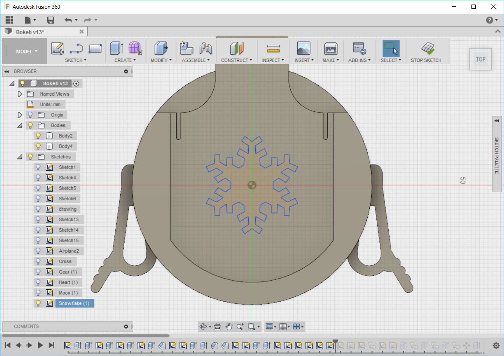Select the Rectangle sketch tool icon
504x356 pixels.
(x=95, y=49)
